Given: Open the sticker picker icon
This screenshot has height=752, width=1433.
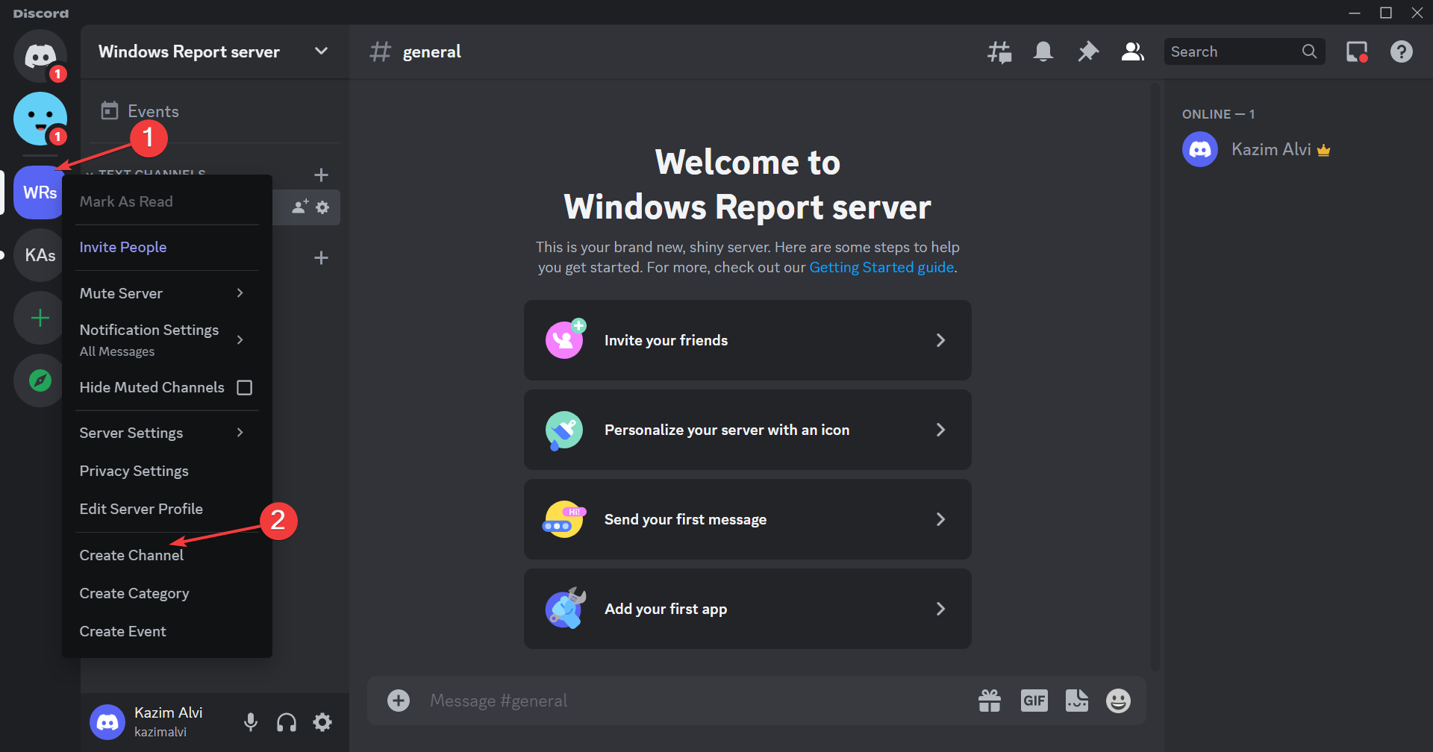Looking at the screenshot, I should (1076, 701).
